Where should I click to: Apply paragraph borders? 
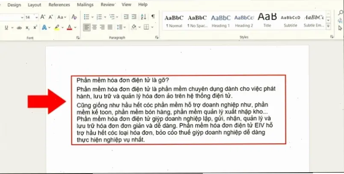pos(146,27)
